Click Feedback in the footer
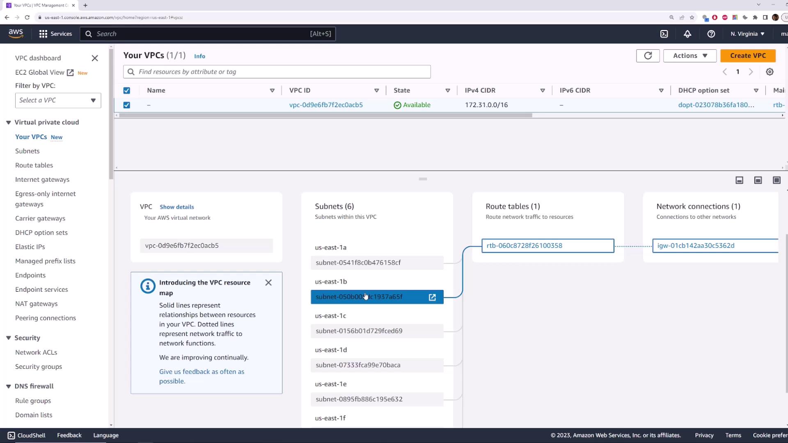This screenshot has height=443, width=788. pos(69,436)
